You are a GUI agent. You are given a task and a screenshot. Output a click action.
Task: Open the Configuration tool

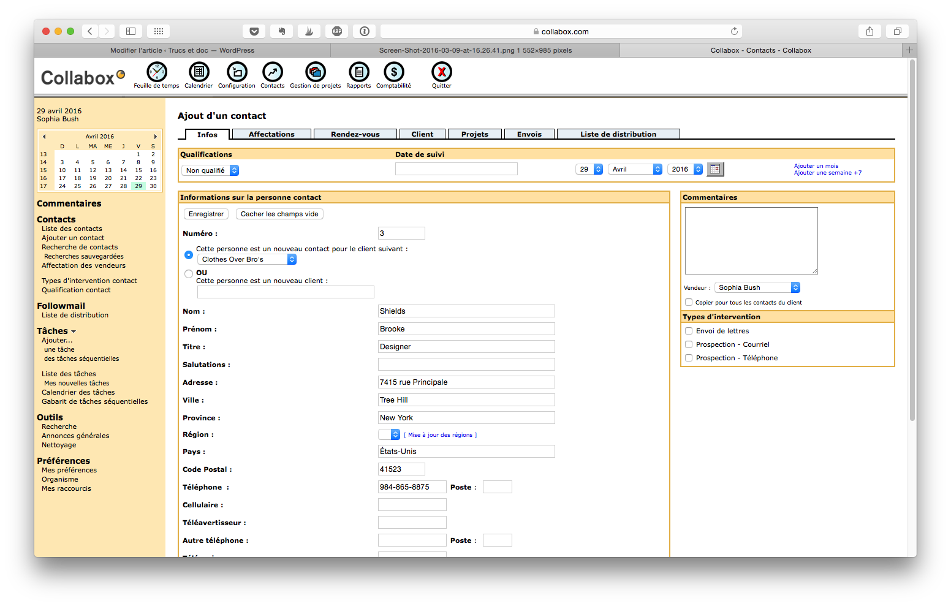236,72
